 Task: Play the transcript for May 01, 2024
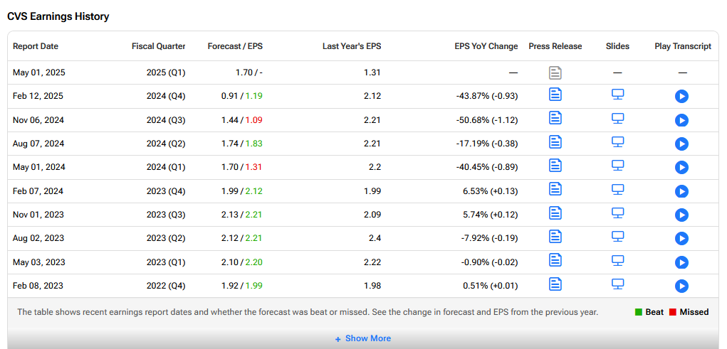coord(681,168)
